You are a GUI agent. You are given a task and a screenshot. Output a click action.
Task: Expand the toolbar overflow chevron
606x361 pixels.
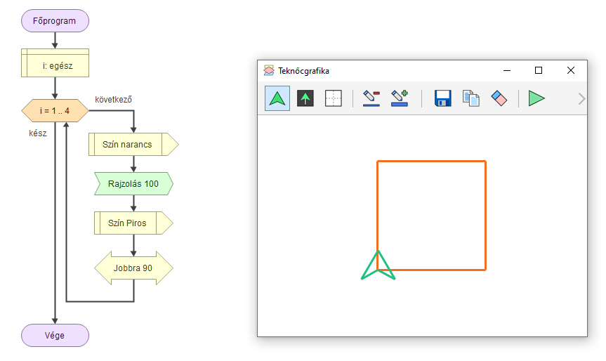[581, 99]
